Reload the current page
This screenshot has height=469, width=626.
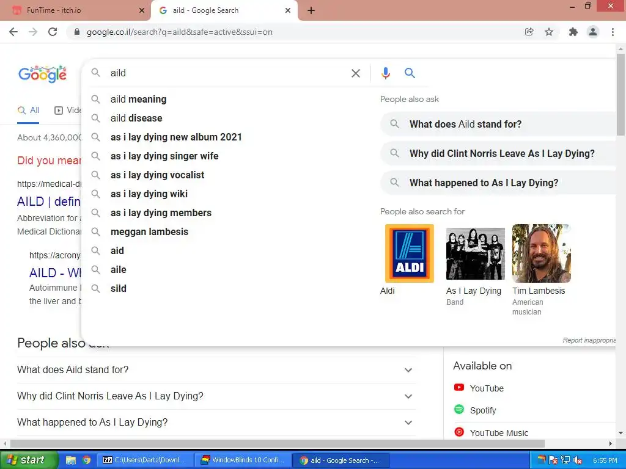pos(53,32)
